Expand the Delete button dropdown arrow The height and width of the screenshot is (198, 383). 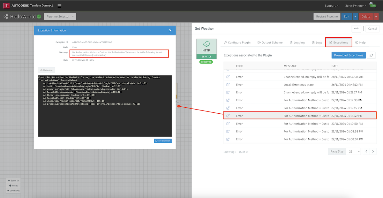(x=376, y=17)
